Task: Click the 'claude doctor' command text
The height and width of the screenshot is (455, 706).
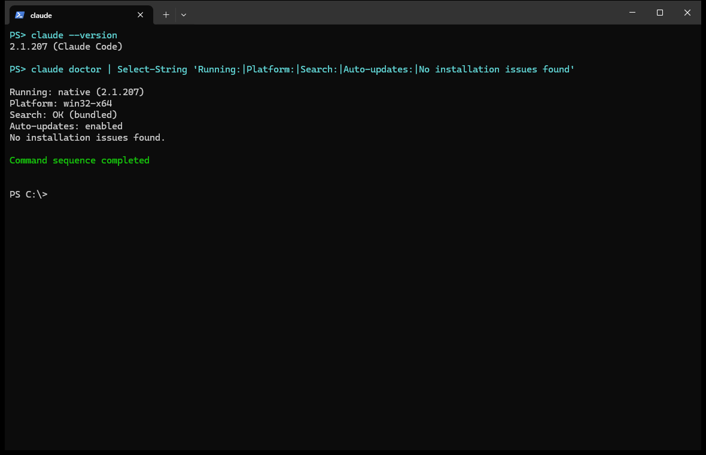Action: coord(66,69)
